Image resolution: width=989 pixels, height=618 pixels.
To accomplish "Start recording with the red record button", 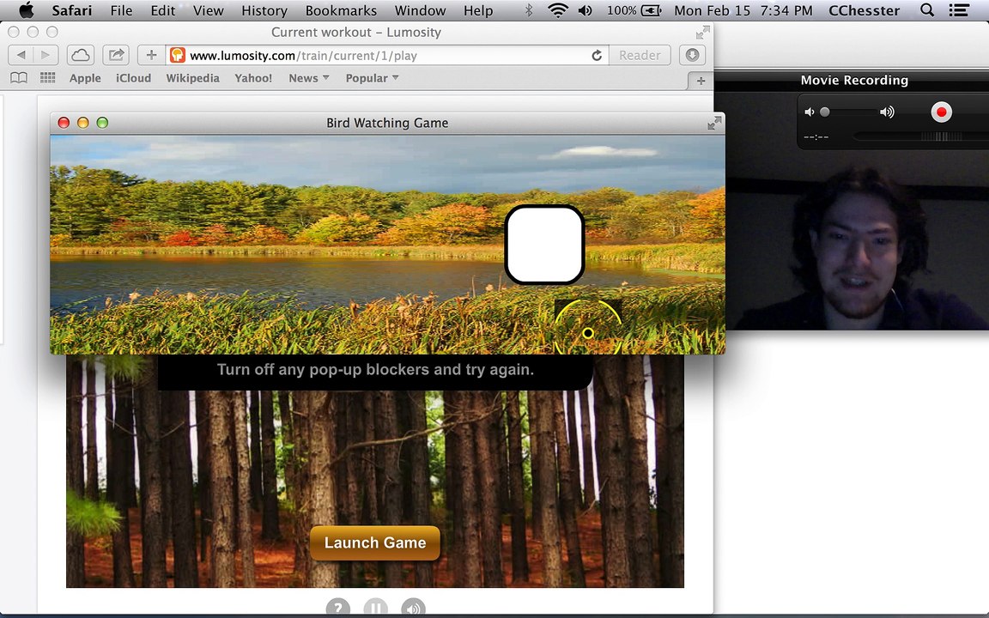I will pyautogui.click(x=941, y=112).
